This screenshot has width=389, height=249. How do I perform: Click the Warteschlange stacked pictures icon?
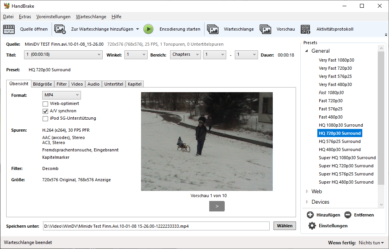pyautogui.click(x=213, y=29)
